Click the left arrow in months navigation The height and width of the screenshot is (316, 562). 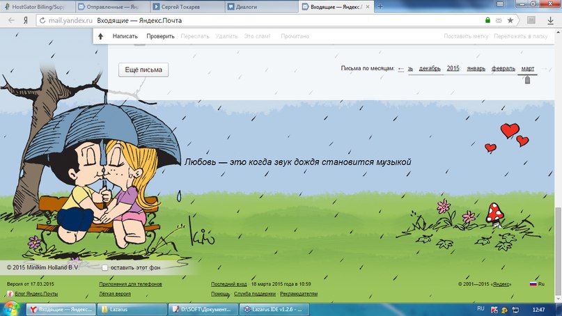coord(401,69)
